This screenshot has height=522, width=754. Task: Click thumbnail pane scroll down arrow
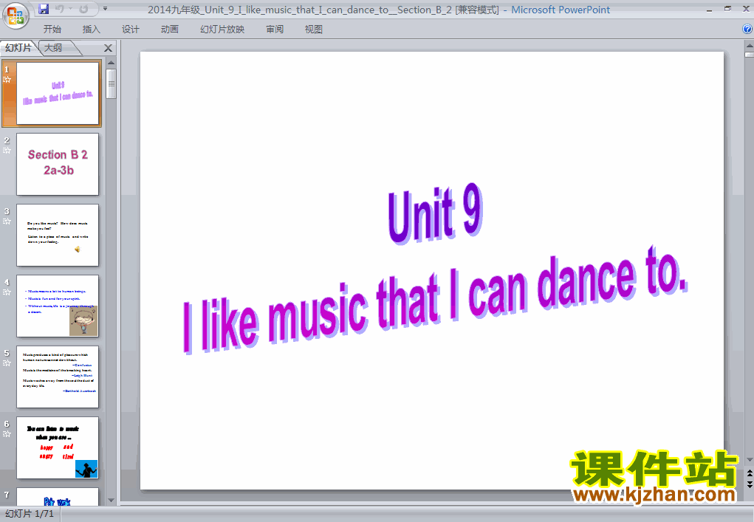click(x=111, y=501)
